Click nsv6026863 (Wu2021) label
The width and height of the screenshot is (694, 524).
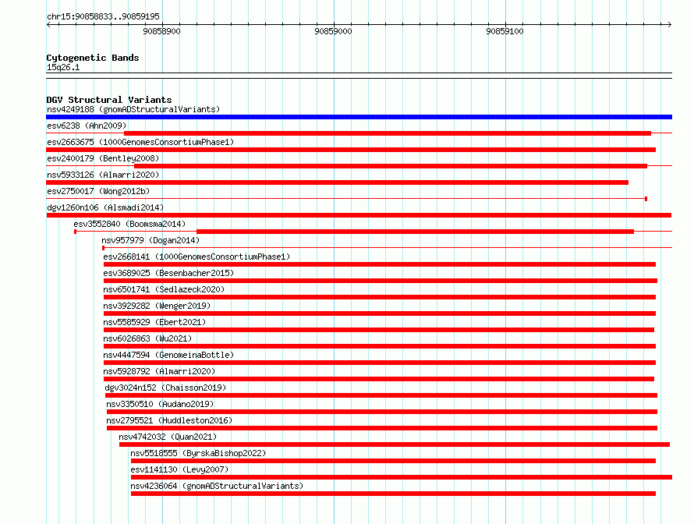point(147,338)
